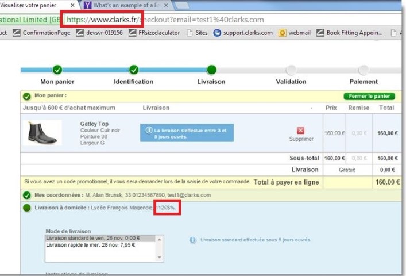406x276 pixels.
Task: Click 'Couleur Cuir noir' product detail
Action: (100, 130)
